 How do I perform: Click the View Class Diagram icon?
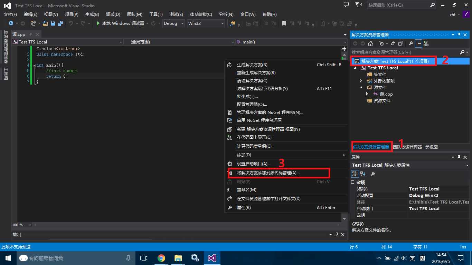click(x=426, y=43)
